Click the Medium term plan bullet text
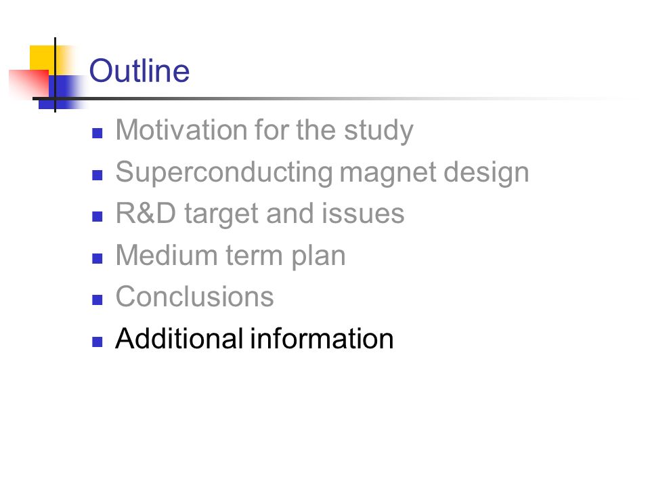This screenshot has width=650, height=488. point(230,256)
